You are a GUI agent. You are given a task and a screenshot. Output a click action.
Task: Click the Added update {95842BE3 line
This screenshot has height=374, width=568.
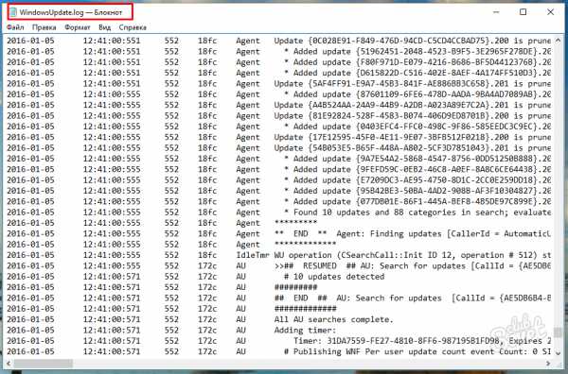click(278, 191)
